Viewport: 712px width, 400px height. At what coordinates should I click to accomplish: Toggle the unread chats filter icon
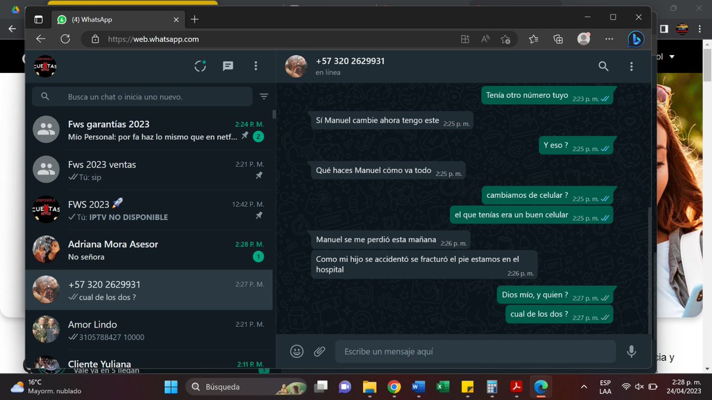264,97
